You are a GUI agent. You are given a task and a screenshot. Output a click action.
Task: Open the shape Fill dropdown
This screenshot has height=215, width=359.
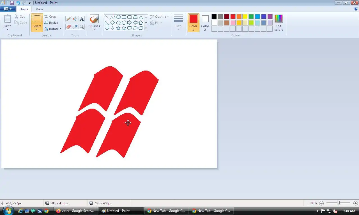pos(156,23)
